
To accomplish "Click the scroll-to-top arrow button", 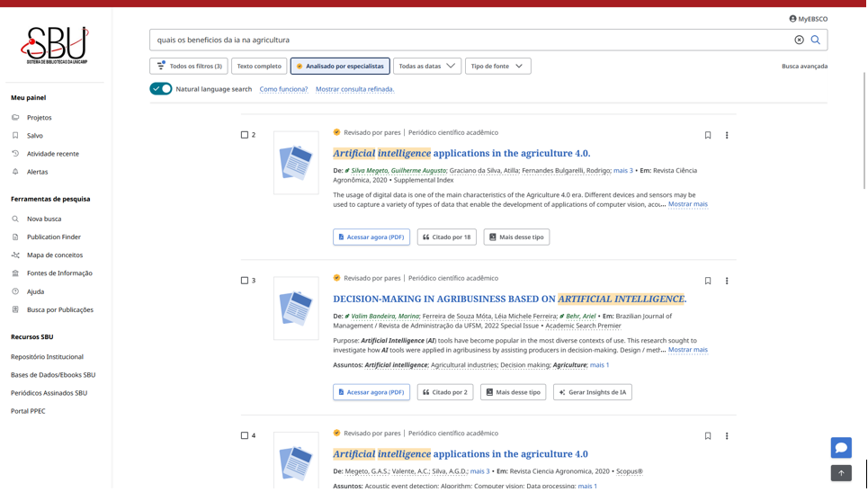I will (x=841, y=473).
